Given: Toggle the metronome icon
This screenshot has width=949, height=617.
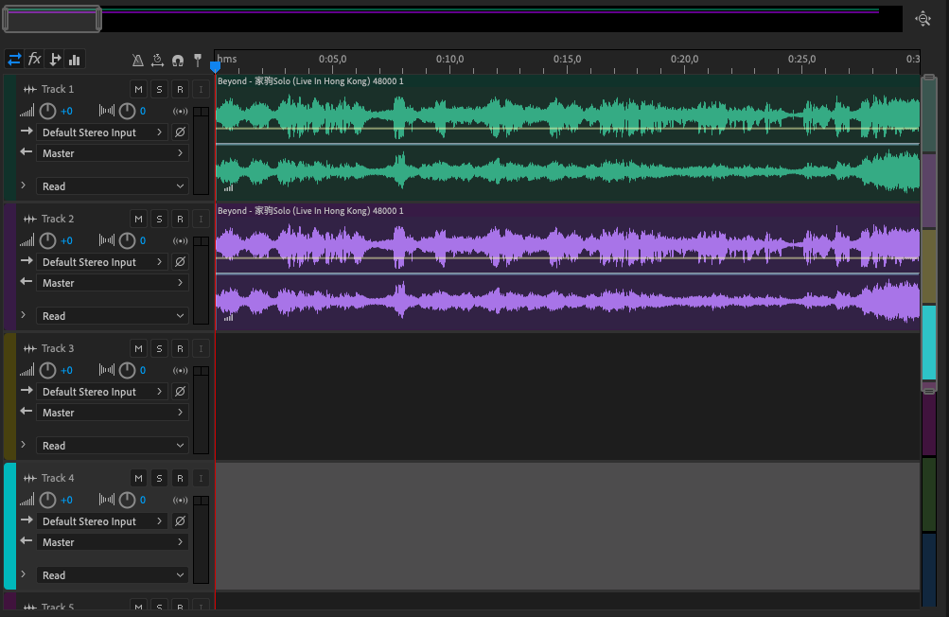Looking at the screenshot, I should pyautogui.click(x=138, y=61).
